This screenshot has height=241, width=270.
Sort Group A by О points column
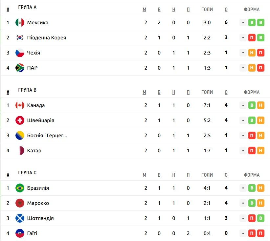(226, 10)
